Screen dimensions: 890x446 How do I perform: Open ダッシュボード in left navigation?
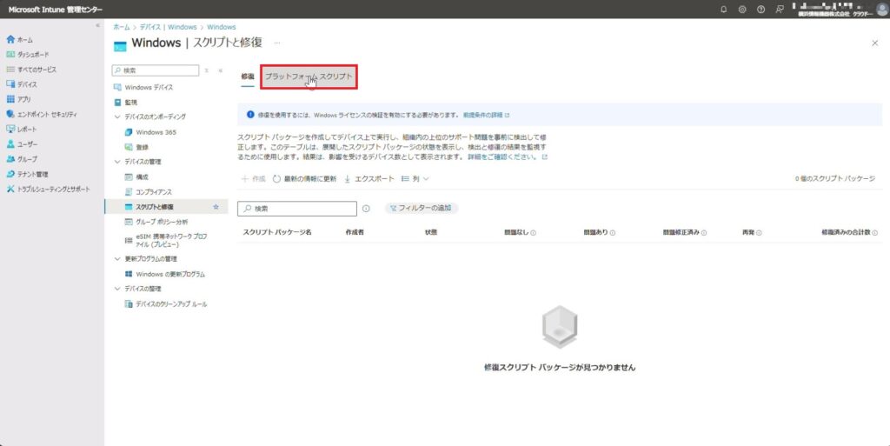[28, 55]
